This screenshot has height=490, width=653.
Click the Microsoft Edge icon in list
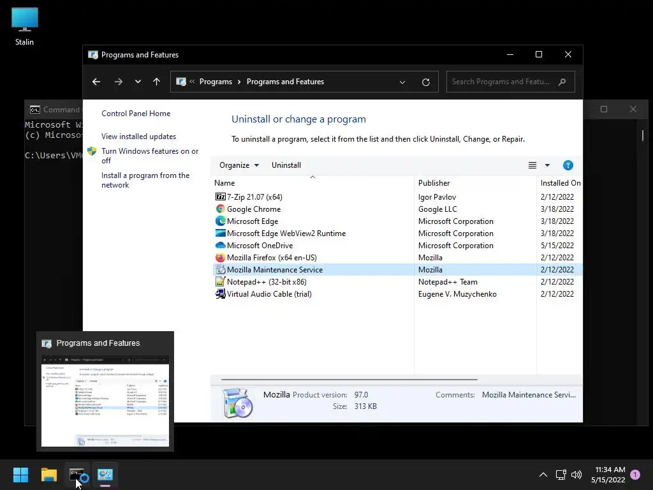pos(220,221)
